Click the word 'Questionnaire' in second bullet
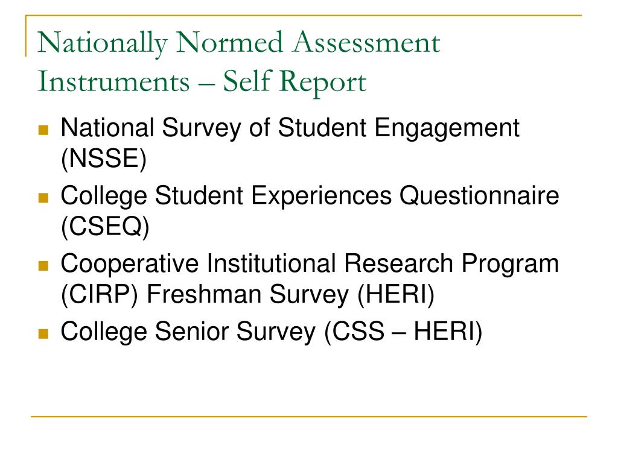This screenshot has width=618, height=463. coord(479,197)
